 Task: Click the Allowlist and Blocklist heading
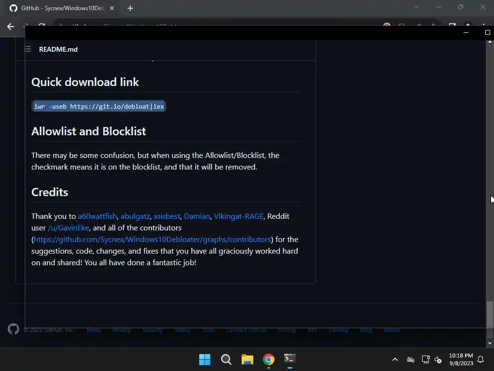click(89, 131)
